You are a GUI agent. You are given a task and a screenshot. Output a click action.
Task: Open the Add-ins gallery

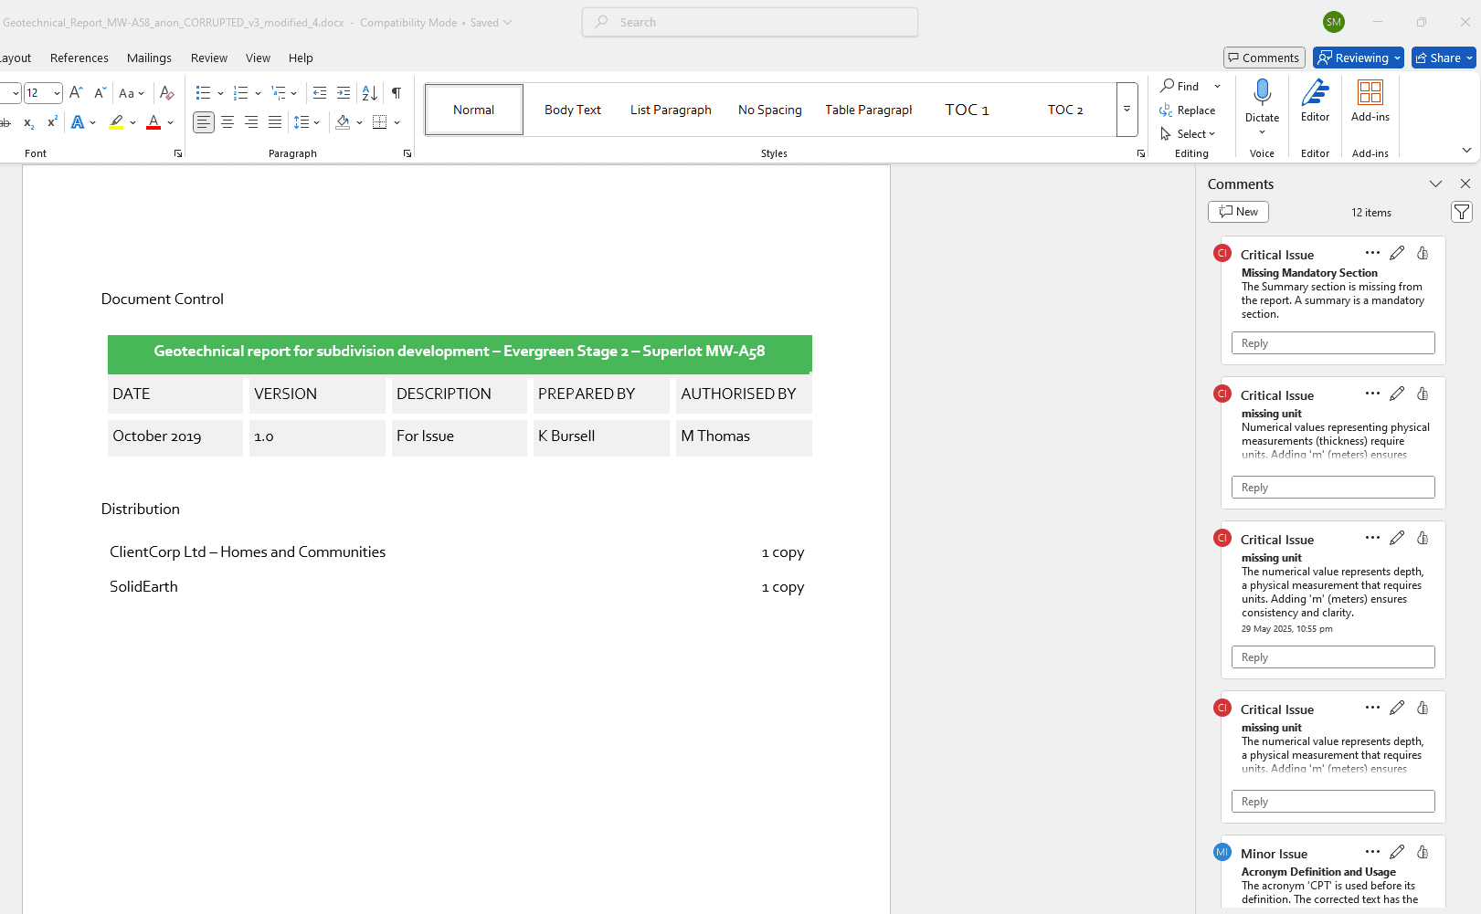tap(1370, 100)
